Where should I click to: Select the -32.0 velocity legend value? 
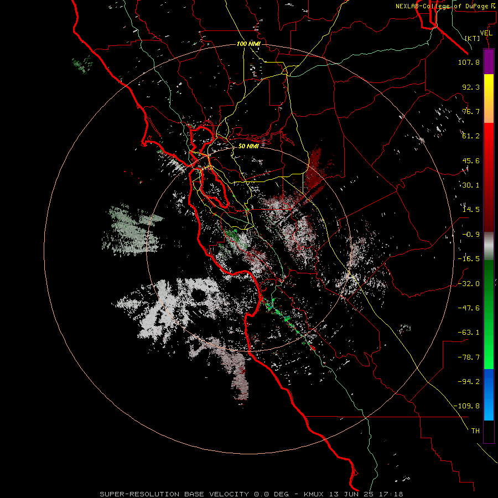469,284
